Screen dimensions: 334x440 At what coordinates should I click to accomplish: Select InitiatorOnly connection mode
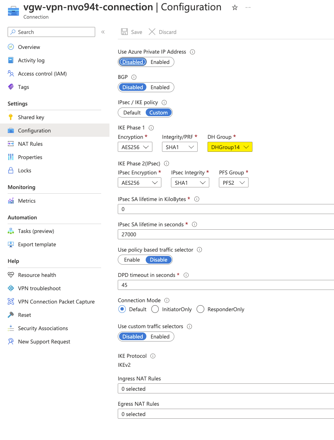pos(155,309)
